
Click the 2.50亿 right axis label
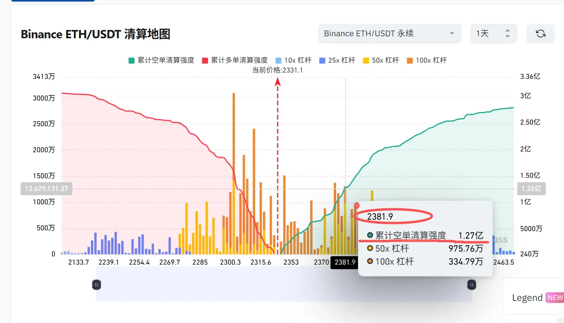(x=530, y=122)
